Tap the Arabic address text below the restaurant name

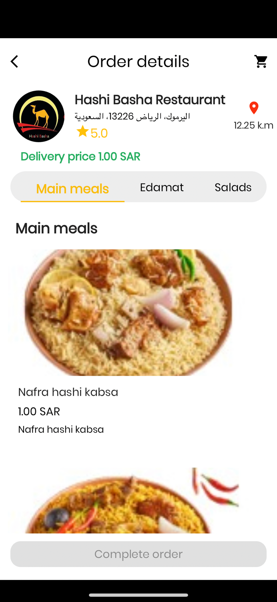133,116
